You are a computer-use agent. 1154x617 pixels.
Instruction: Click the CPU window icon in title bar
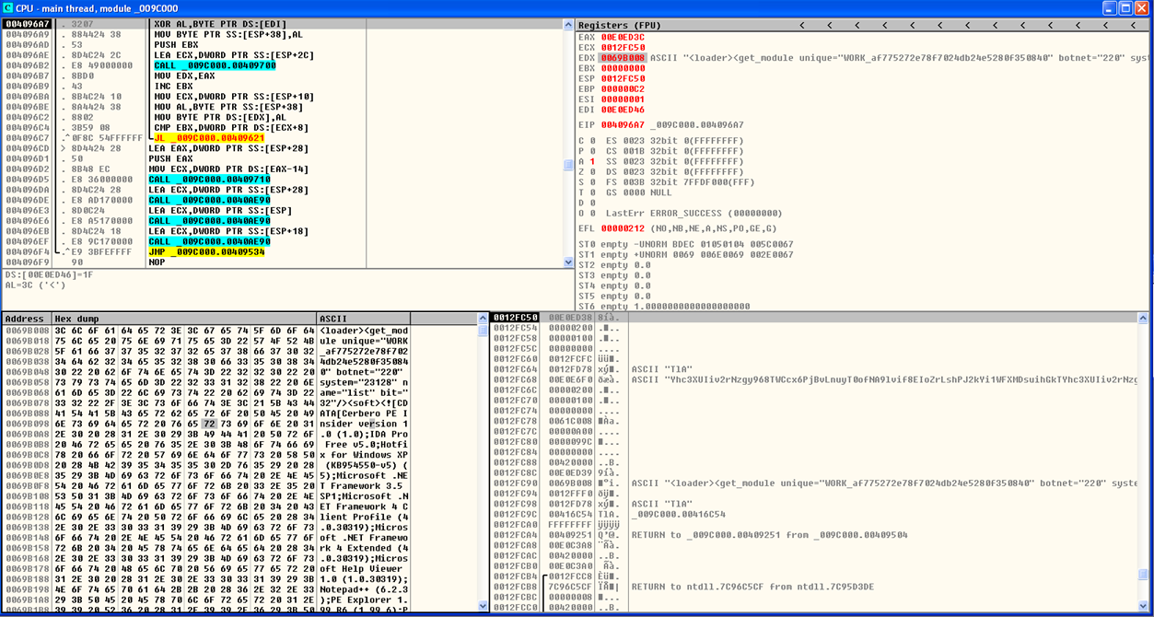(8, 7)
